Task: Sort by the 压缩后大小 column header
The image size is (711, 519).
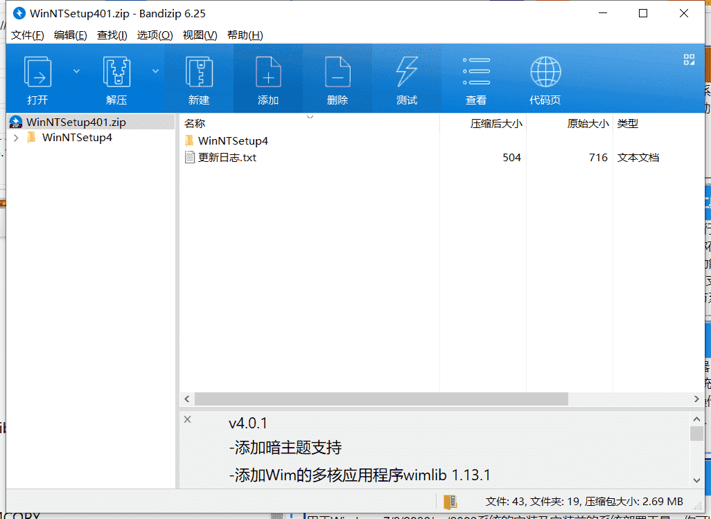Action: pyautogui.click(x=496, y=124)
